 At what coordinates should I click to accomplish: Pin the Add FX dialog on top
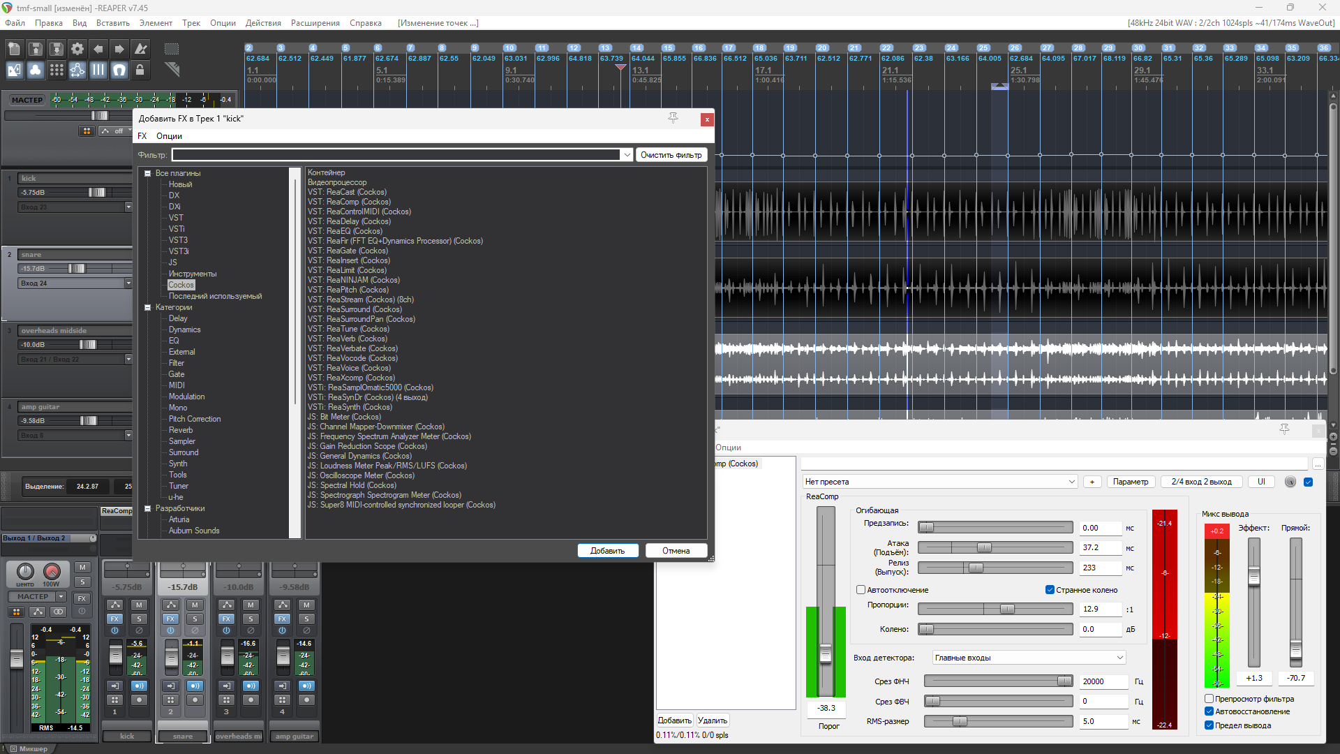(673, 118)
